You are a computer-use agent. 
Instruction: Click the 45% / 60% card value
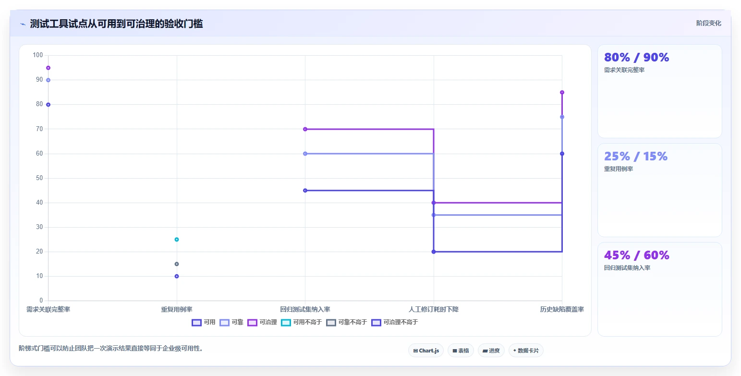636,255
